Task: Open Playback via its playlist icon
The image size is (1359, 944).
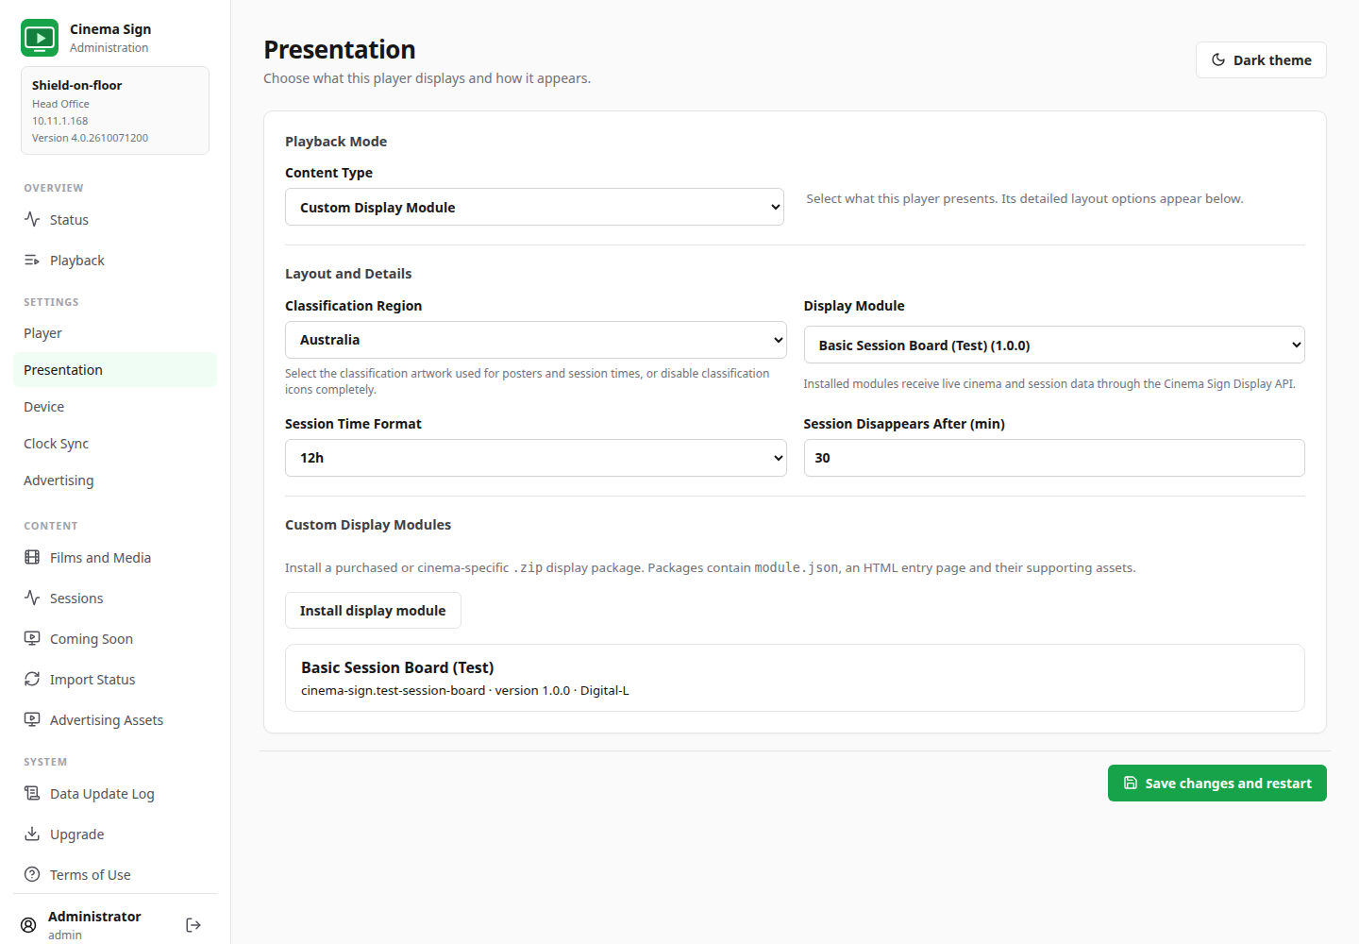Action: coord(32,260)
